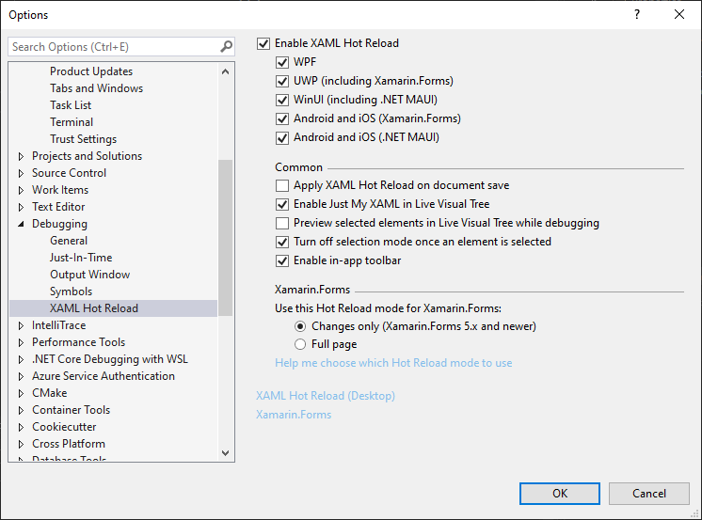Image resolution: width=702 pixels, height=520 pixels.
Task: Open the Output Window settings page
Action: coord(90,275)
